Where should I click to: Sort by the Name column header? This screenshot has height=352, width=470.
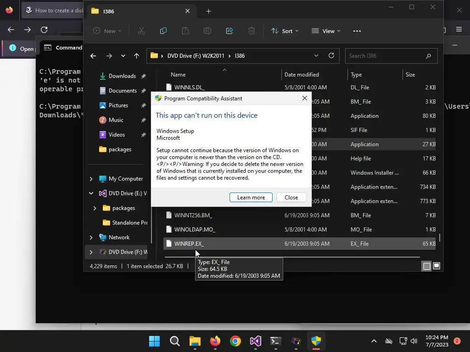coord(178,75)
